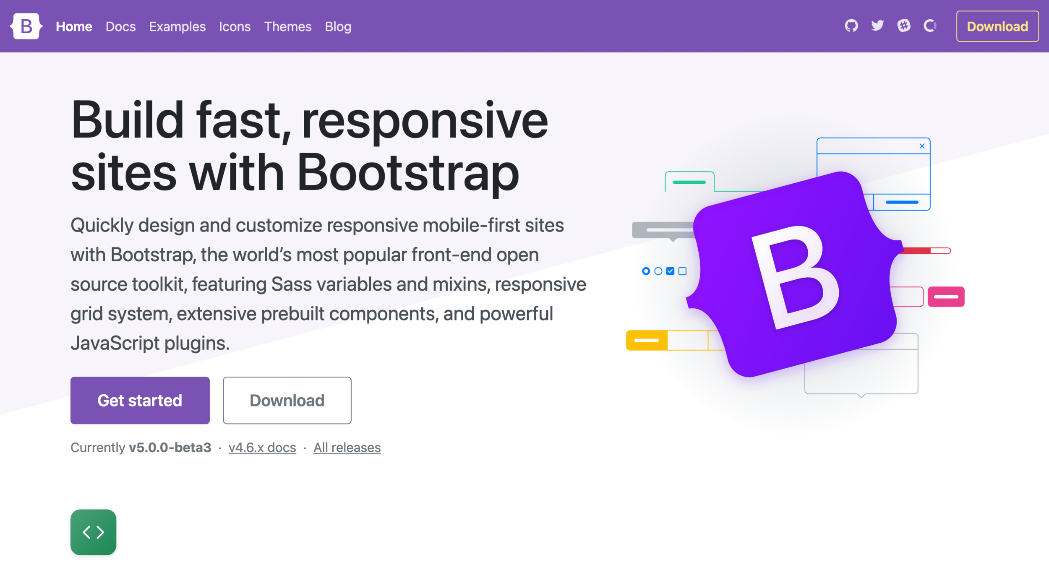
Task: Open the Twitter bird icon
Action: point(877,26)
